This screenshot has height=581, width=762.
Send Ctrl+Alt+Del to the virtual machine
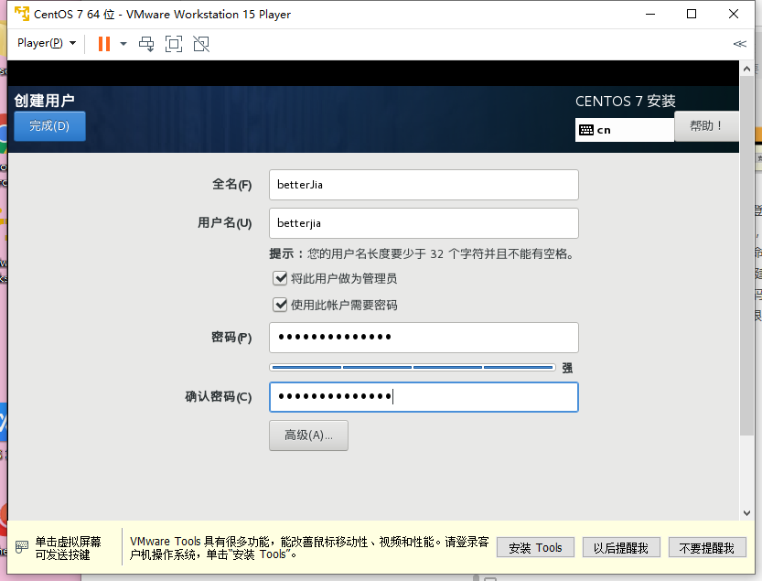(x=146, y=44)
